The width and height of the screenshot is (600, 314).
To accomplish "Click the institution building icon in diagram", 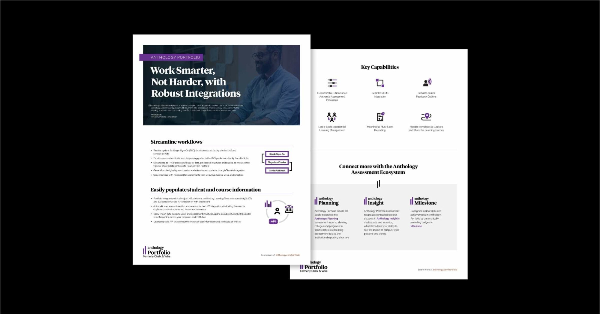I will point(289,209).
